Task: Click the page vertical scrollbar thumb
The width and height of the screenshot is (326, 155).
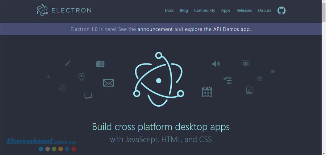Action: (x=324, y=12)
